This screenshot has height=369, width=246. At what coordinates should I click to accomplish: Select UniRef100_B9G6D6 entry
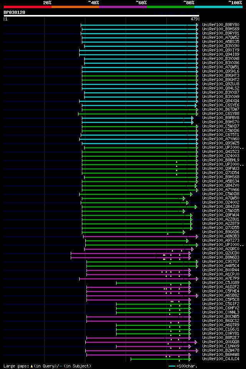pyautogui.click(x=221, y=232)
